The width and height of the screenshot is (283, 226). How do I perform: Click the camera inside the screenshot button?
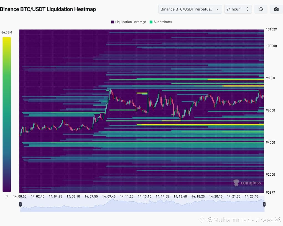tap(276, 9)
